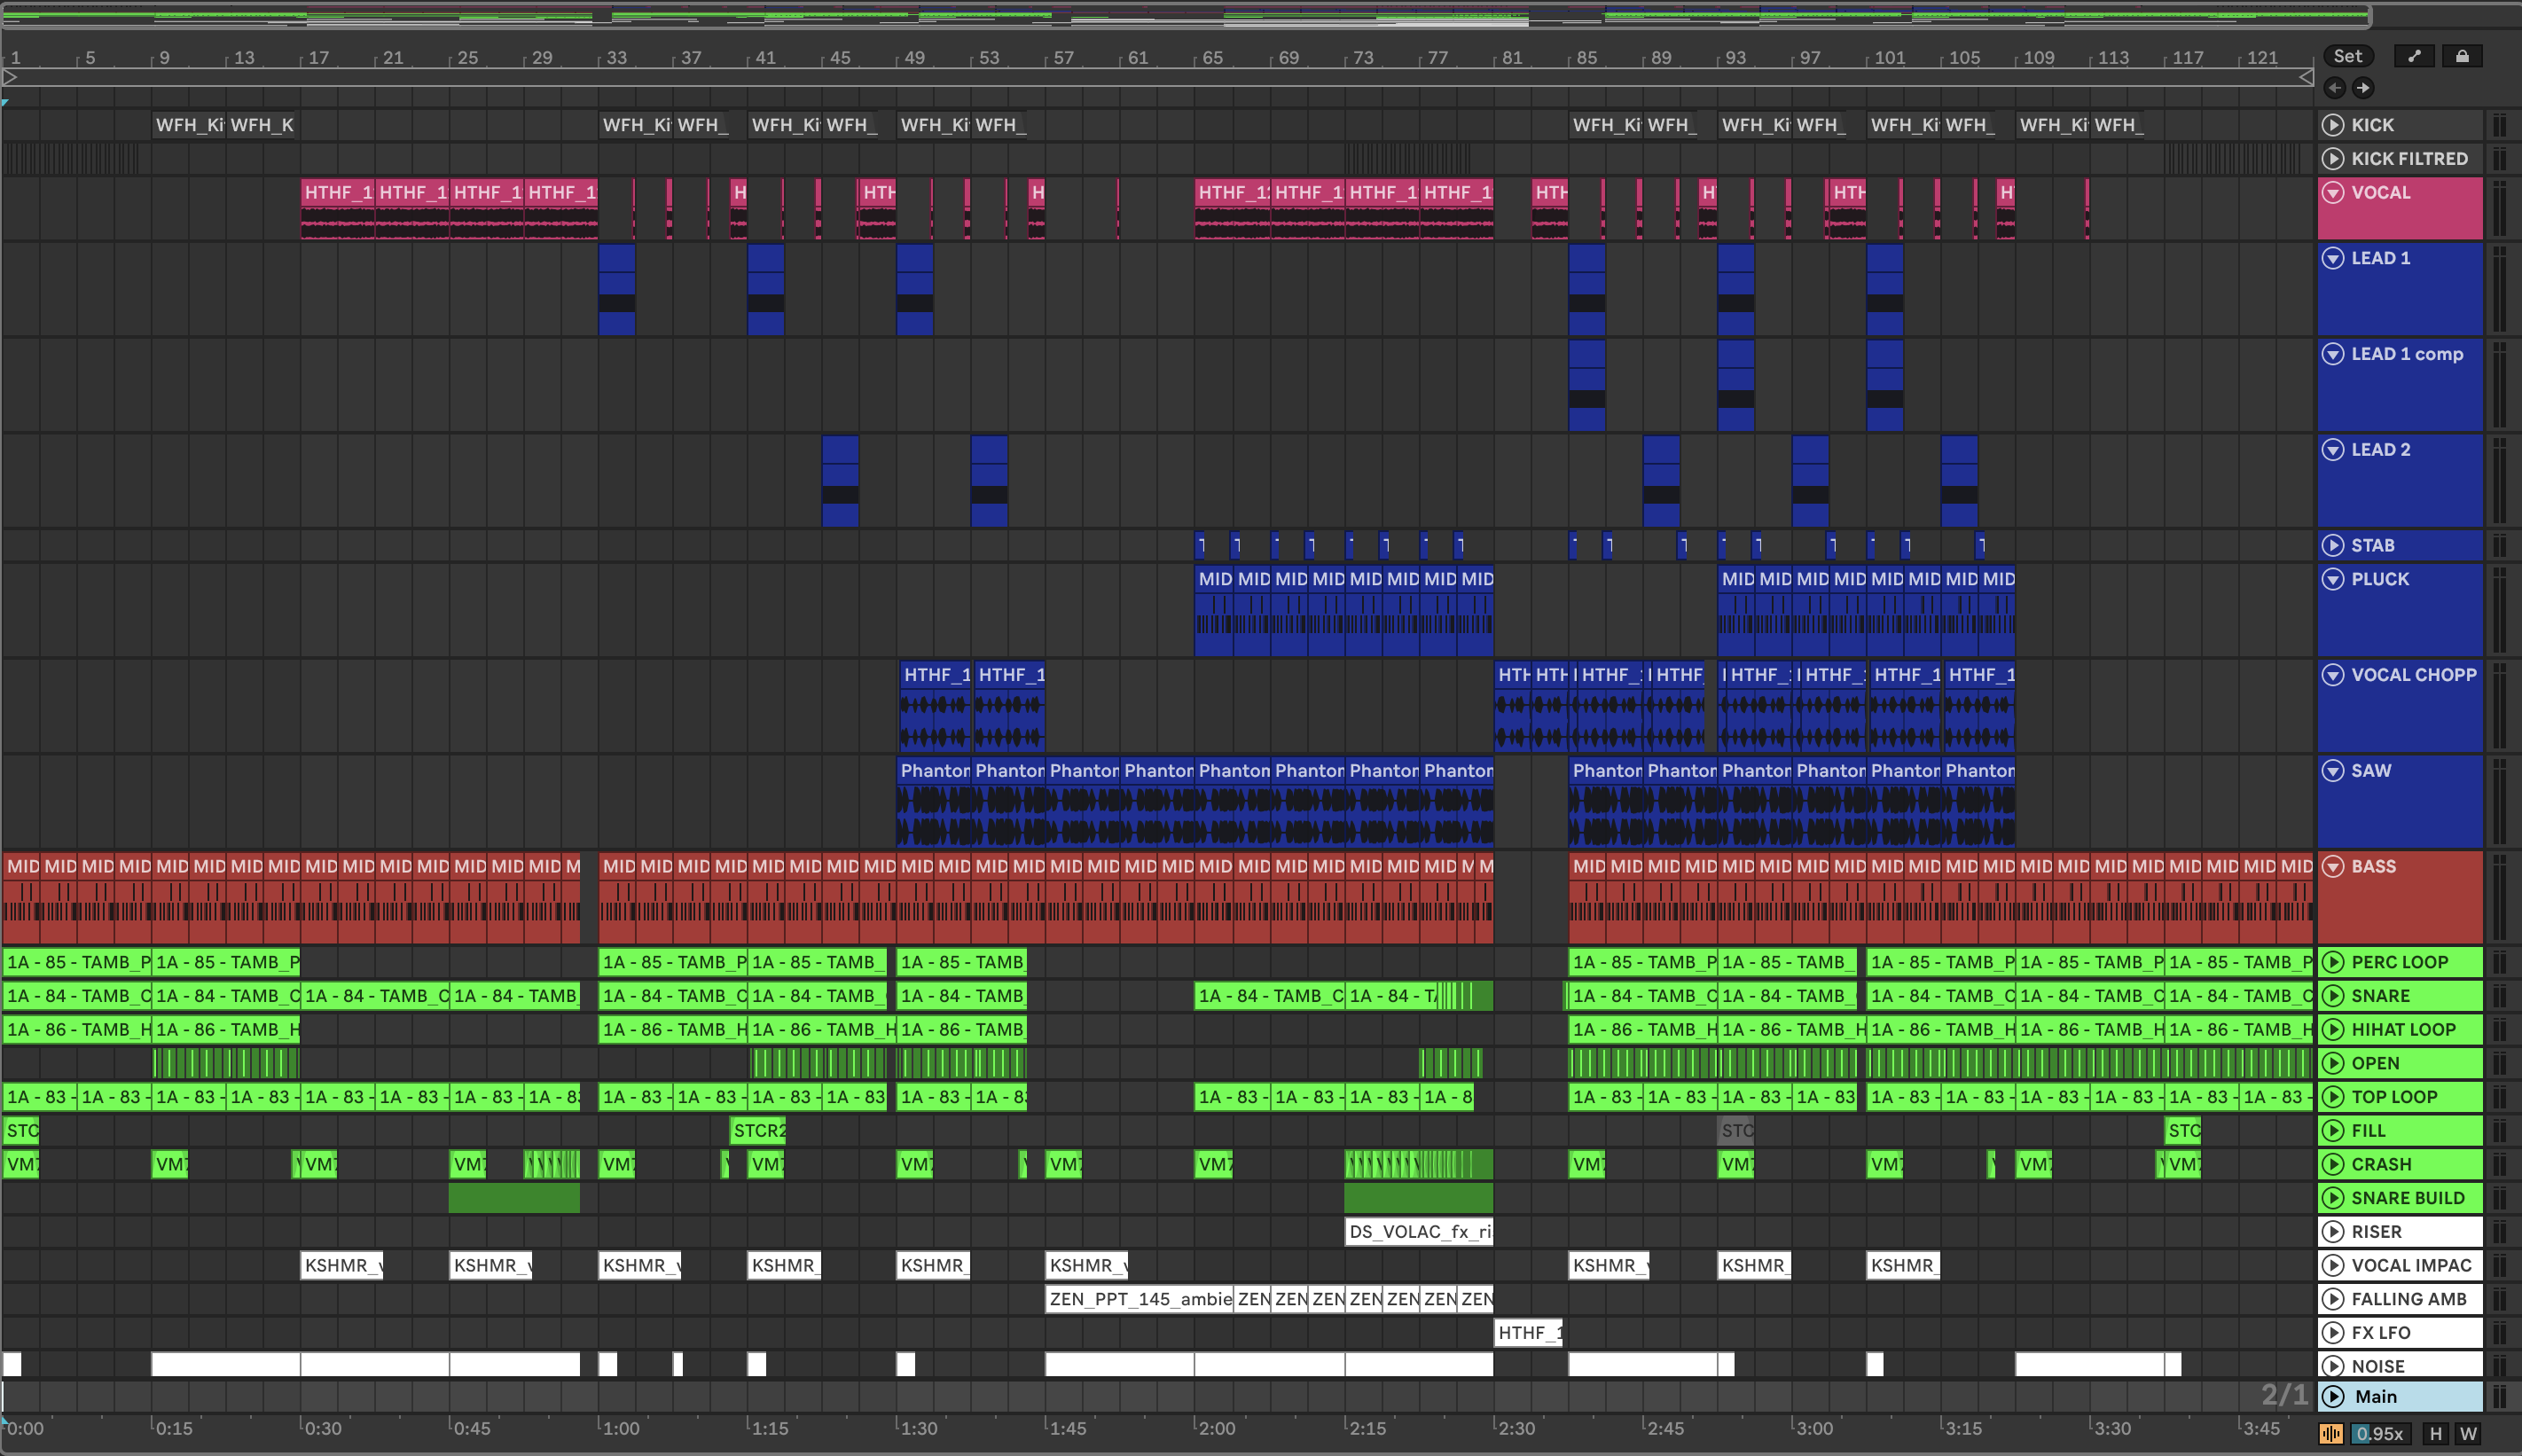
Task: Select the HIHAT LOOP track name
Action: [2403, 1029]
